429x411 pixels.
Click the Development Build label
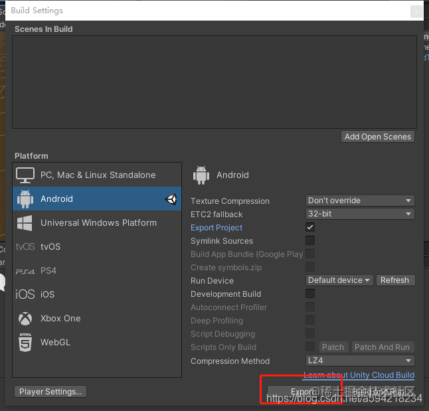click(x=226, y=294)
